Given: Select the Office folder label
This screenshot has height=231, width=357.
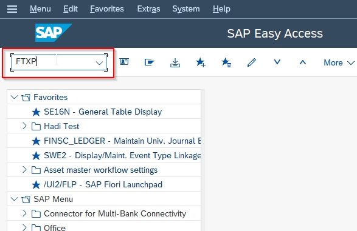Looking at the screenshot, I should click(x=55, y=227).
